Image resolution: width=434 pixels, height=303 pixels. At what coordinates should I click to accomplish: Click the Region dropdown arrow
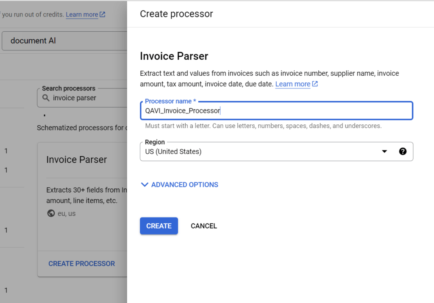(384, 151)
